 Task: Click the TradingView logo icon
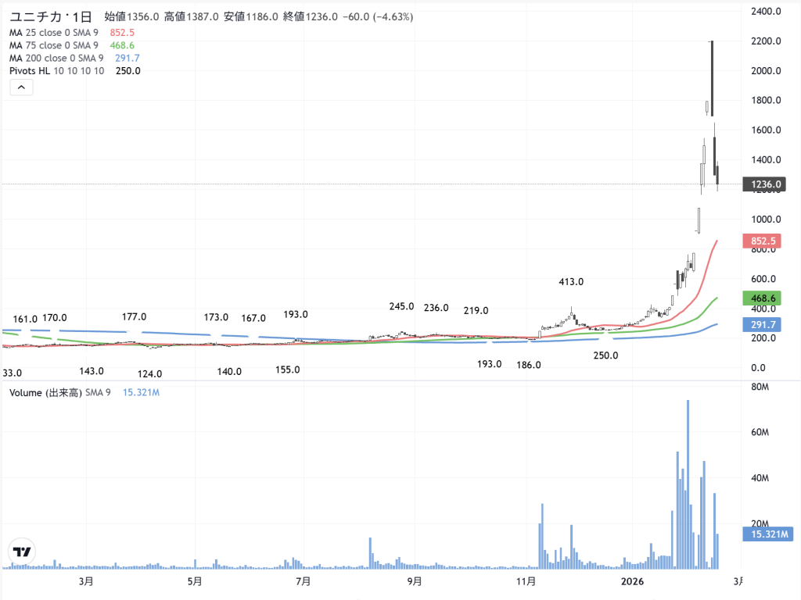coord(21,551)
